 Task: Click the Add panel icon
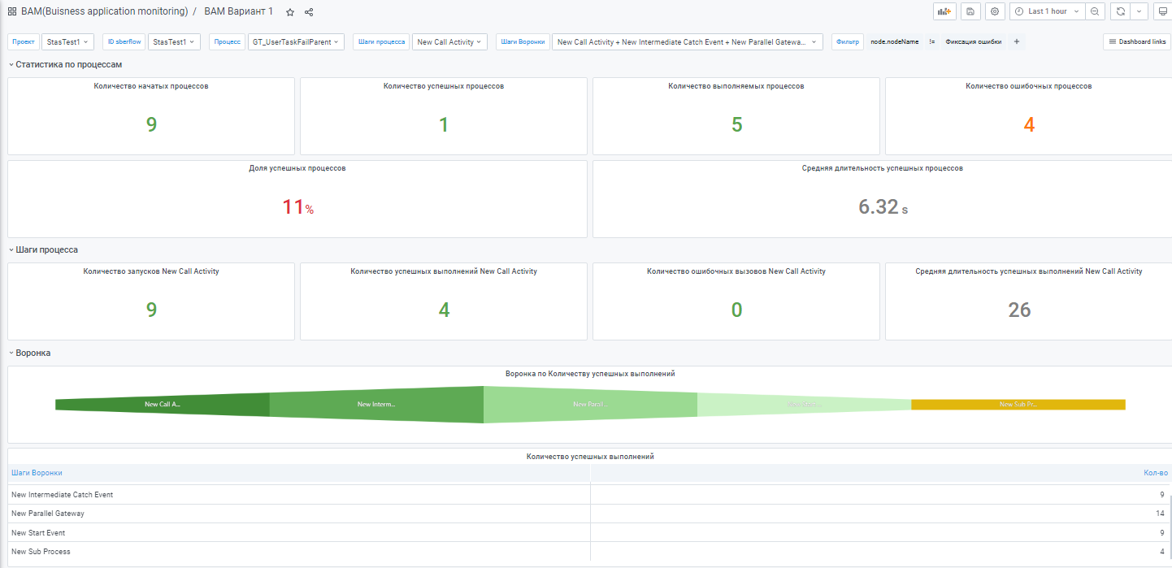[944, 11]
